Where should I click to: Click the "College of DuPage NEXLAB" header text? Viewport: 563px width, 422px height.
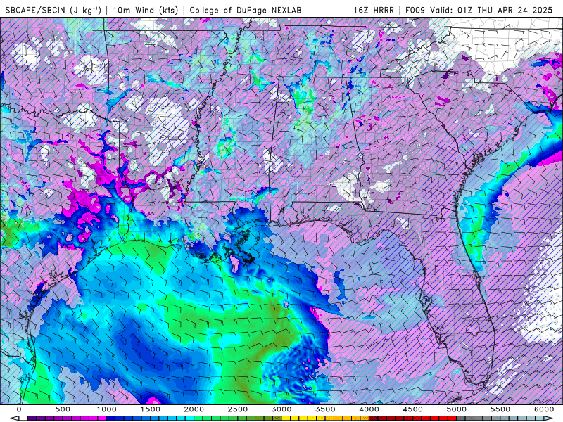(246, 10)
